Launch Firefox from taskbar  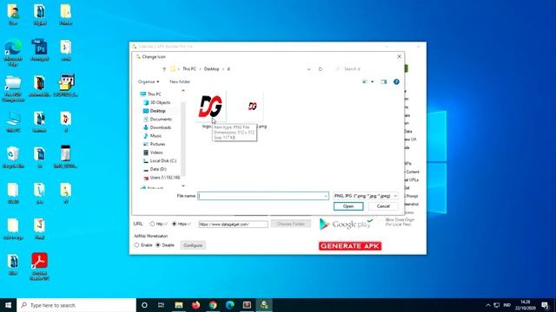click(x=195, y=305)
